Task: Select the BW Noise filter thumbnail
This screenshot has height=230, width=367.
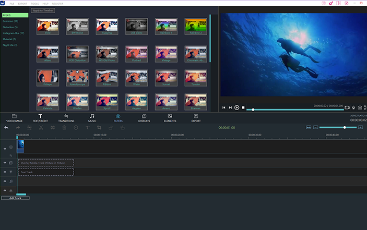Action: (77, 27)
